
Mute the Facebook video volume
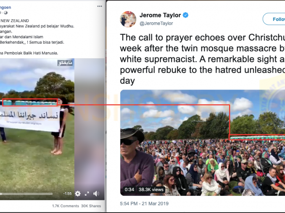click(x=96, y=194)
